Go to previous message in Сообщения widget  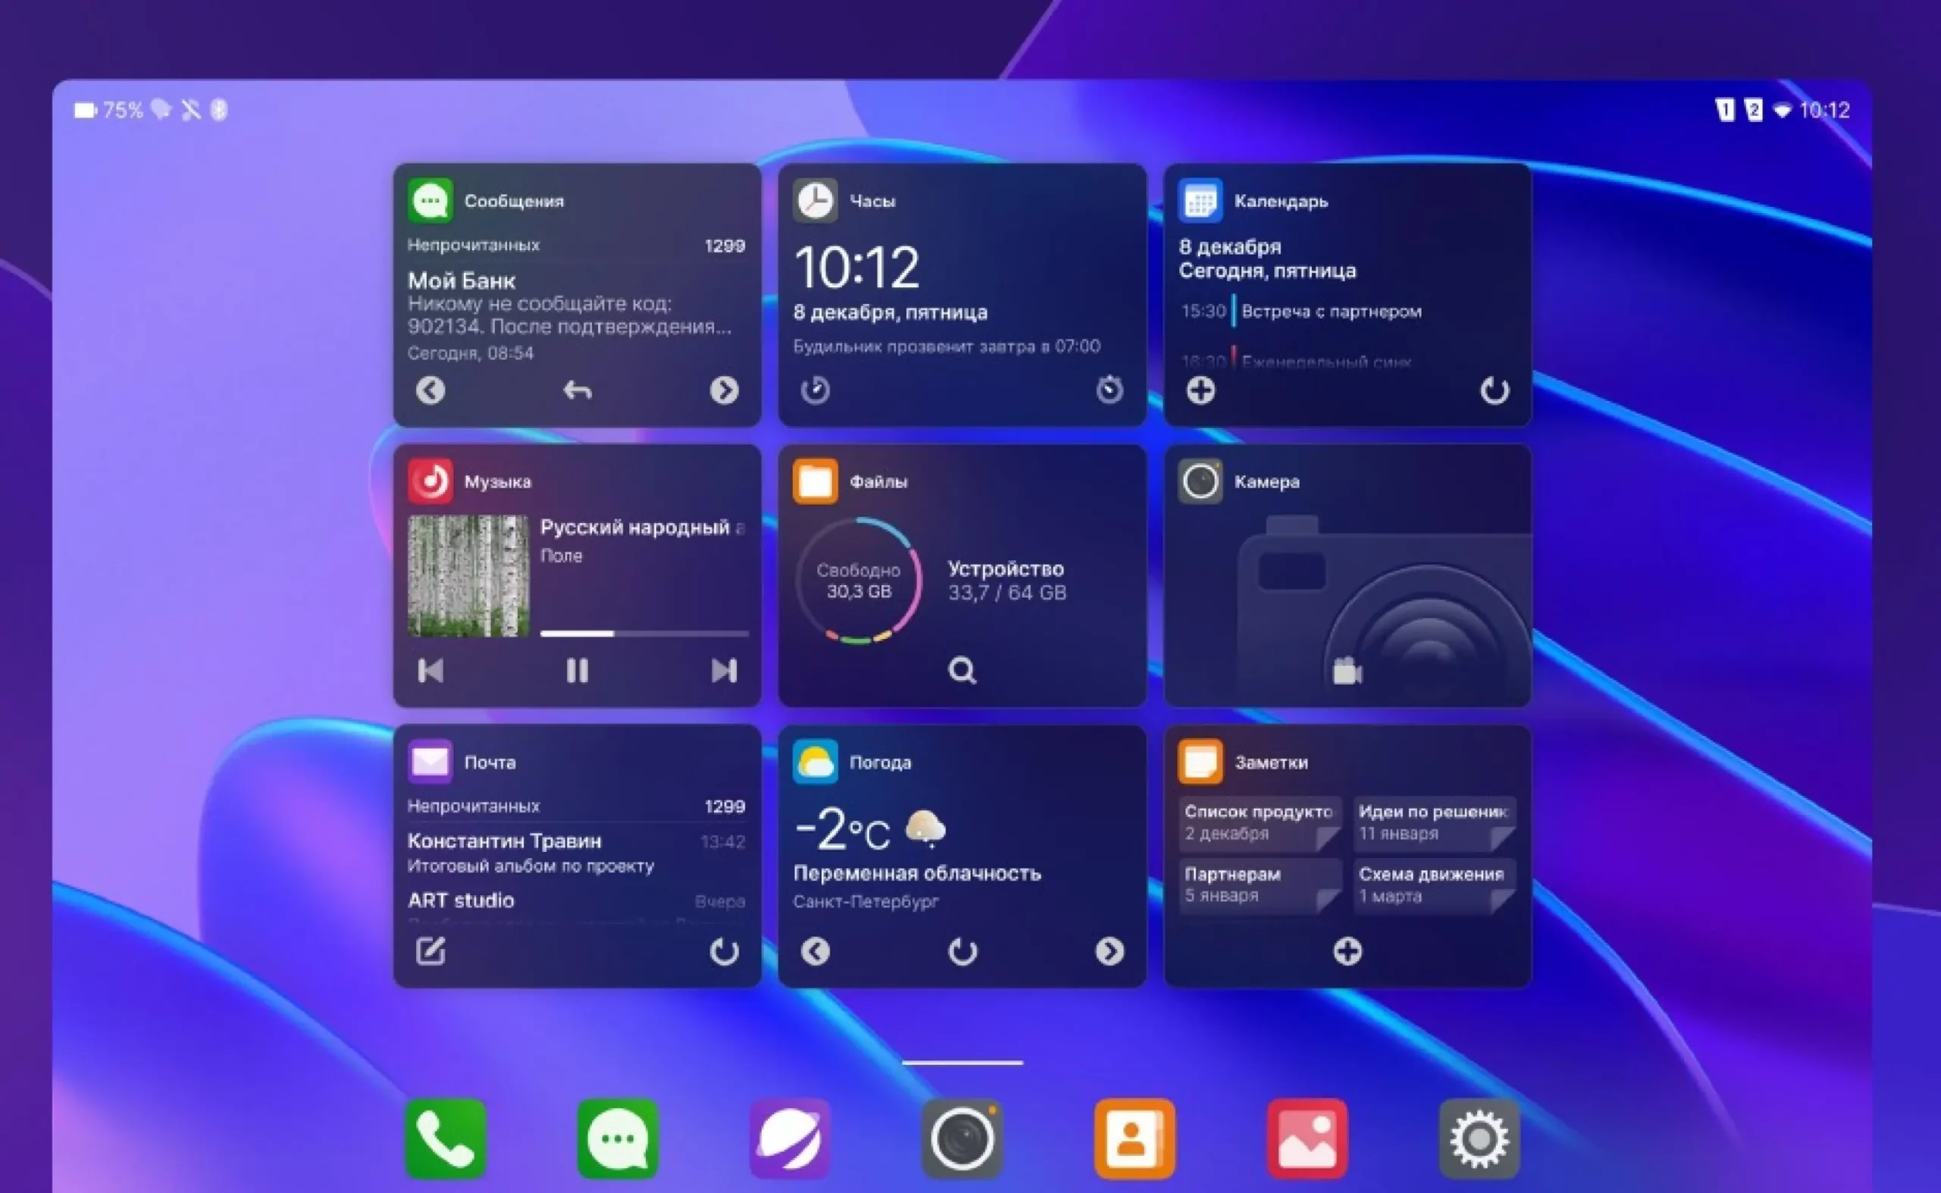[430, 390]
